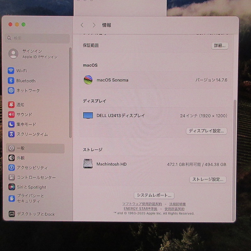
Task: Open 使用許諾契約 link beside ENERGY STAR
Action: (x=174, y=209)
